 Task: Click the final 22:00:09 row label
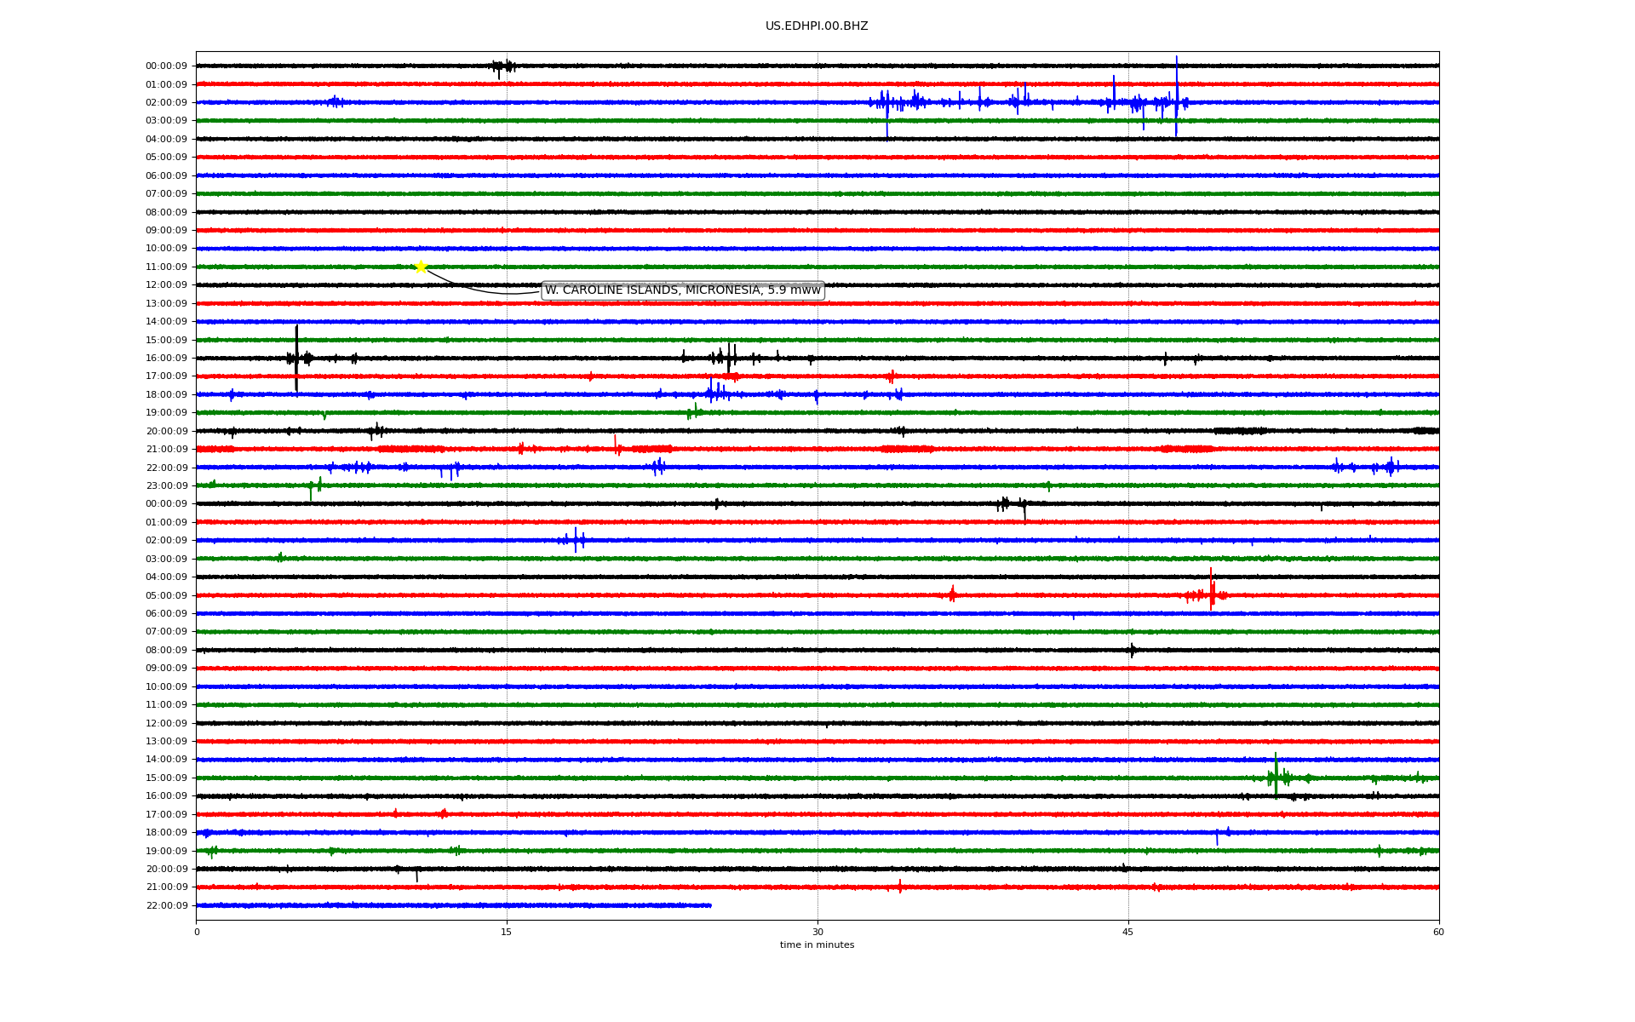coord(166,906)
